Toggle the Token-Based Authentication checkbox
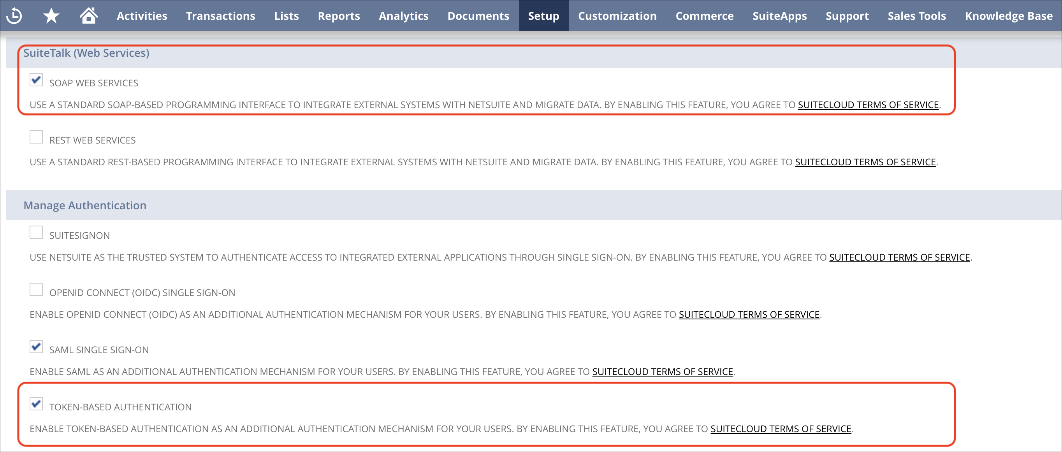 coord(36,404)
